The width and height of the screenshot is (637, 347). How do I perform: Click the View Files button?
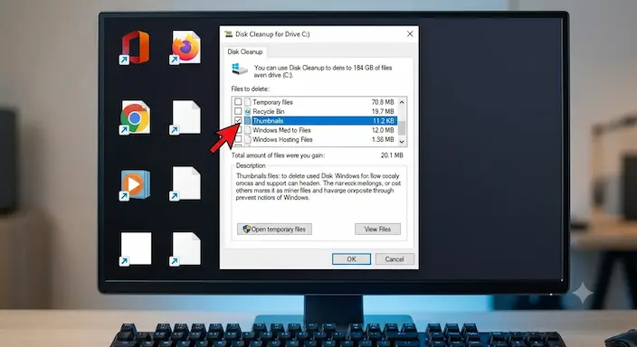[x=377, y=229]
